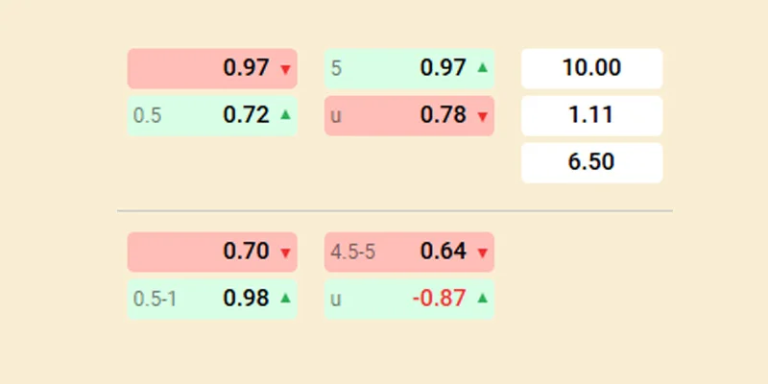768x384 pixels.
Task: Click the 0.98 odds value
Action: (x=247, y=299)
